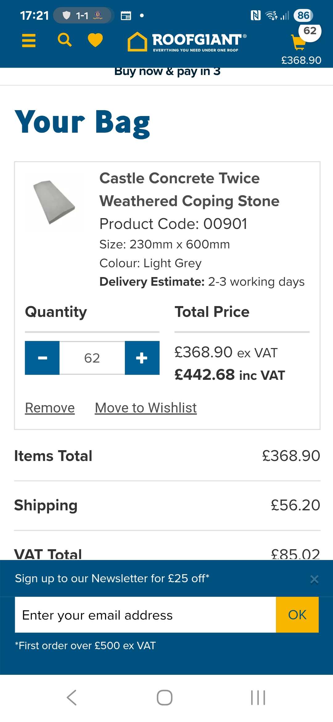333x722 pixels.
Task: Open Android recent apps button
Action: coord(258,698)
